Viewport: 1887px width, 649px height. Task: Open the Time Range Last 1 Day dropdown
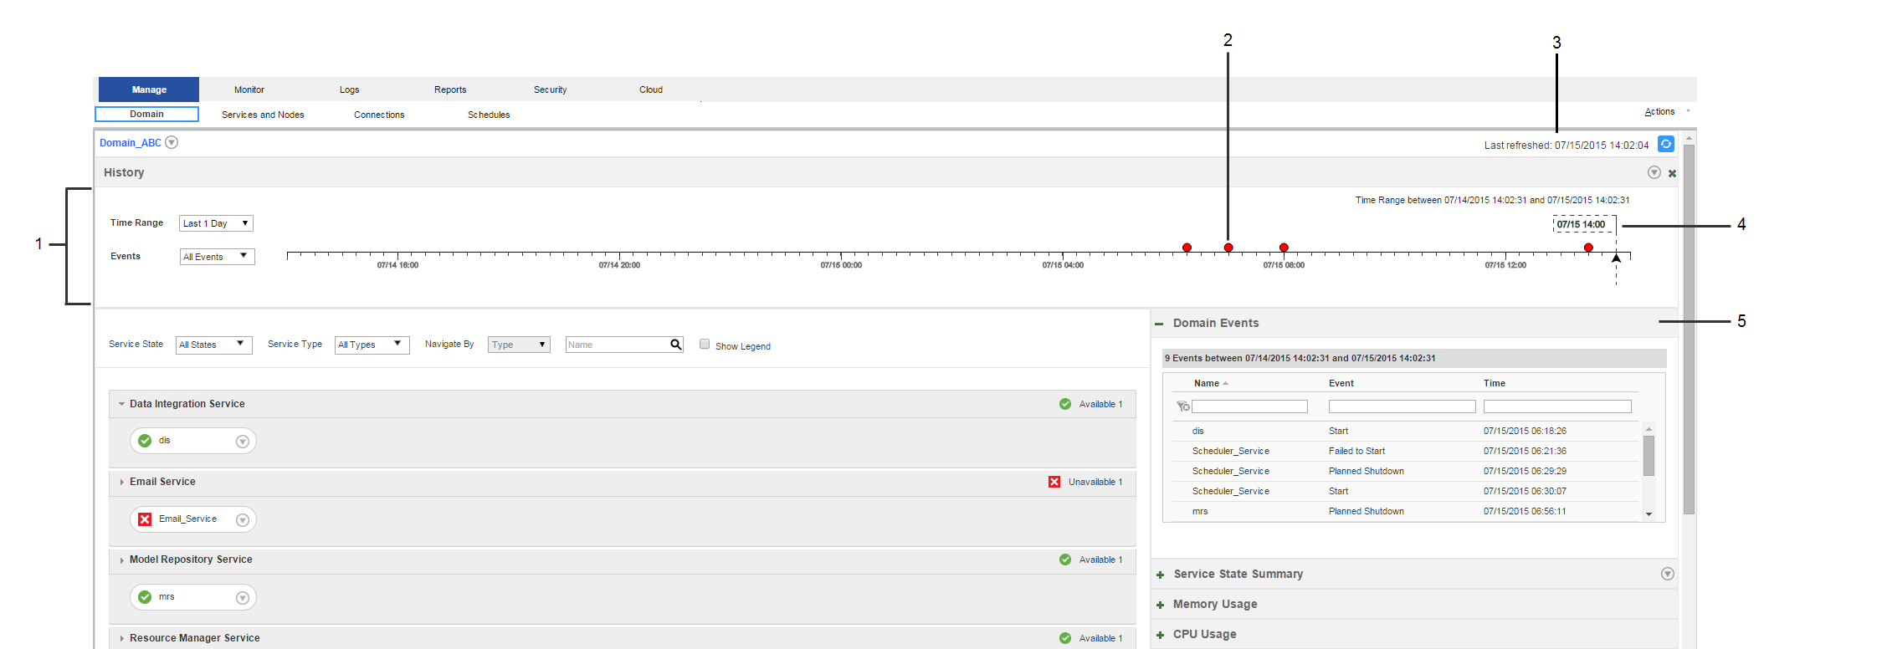pos(216,223)
